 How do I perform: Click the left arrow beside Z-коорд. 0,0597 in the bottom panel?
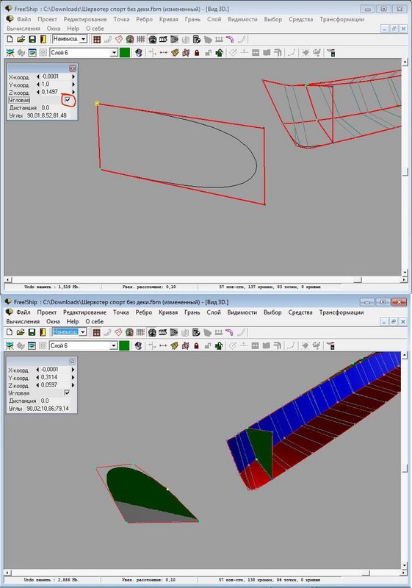coord(37,385)
